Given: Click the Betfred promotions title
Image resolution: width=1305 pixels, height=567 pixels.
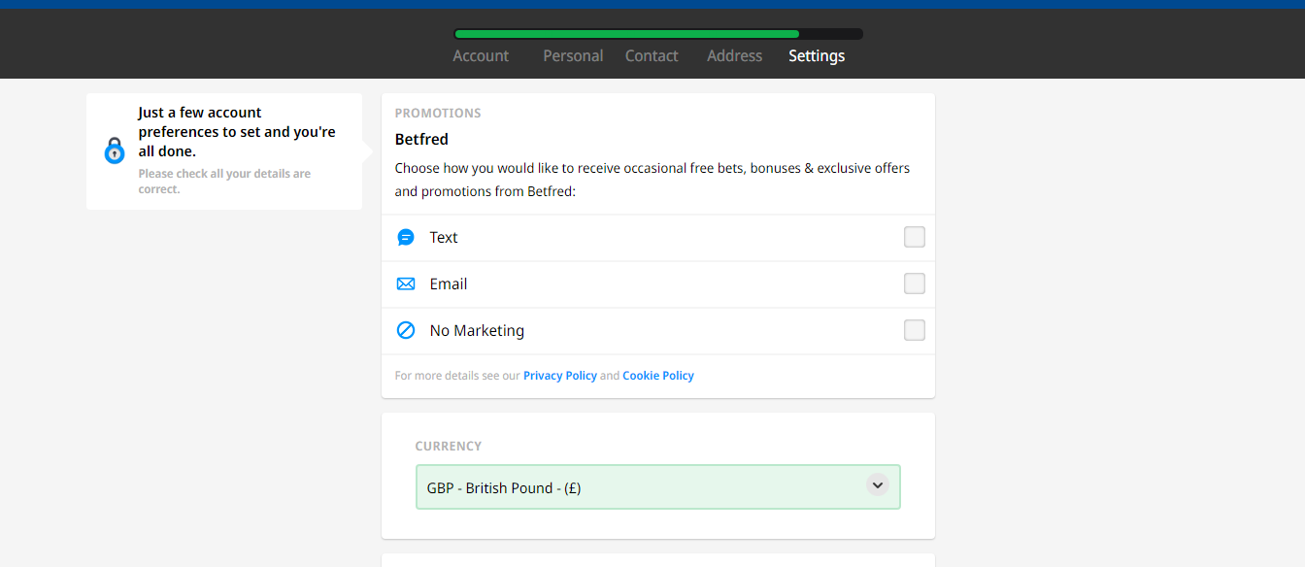Looking at the screenshot, I should click(421, 140).
